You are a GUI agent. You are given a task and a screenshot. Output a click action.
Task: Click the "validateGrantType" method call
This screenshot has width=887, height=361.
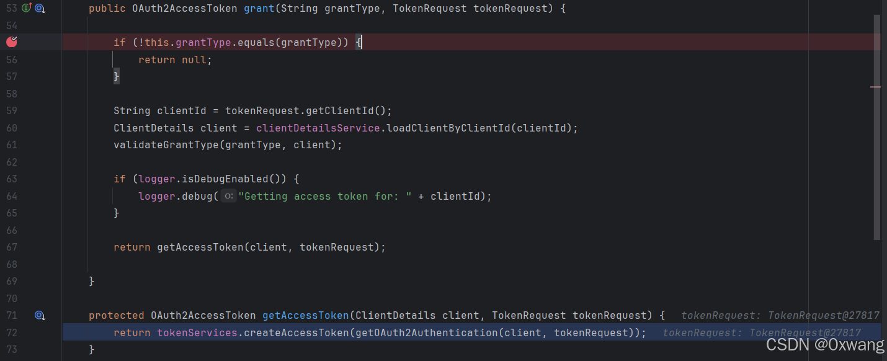[166, 145]
